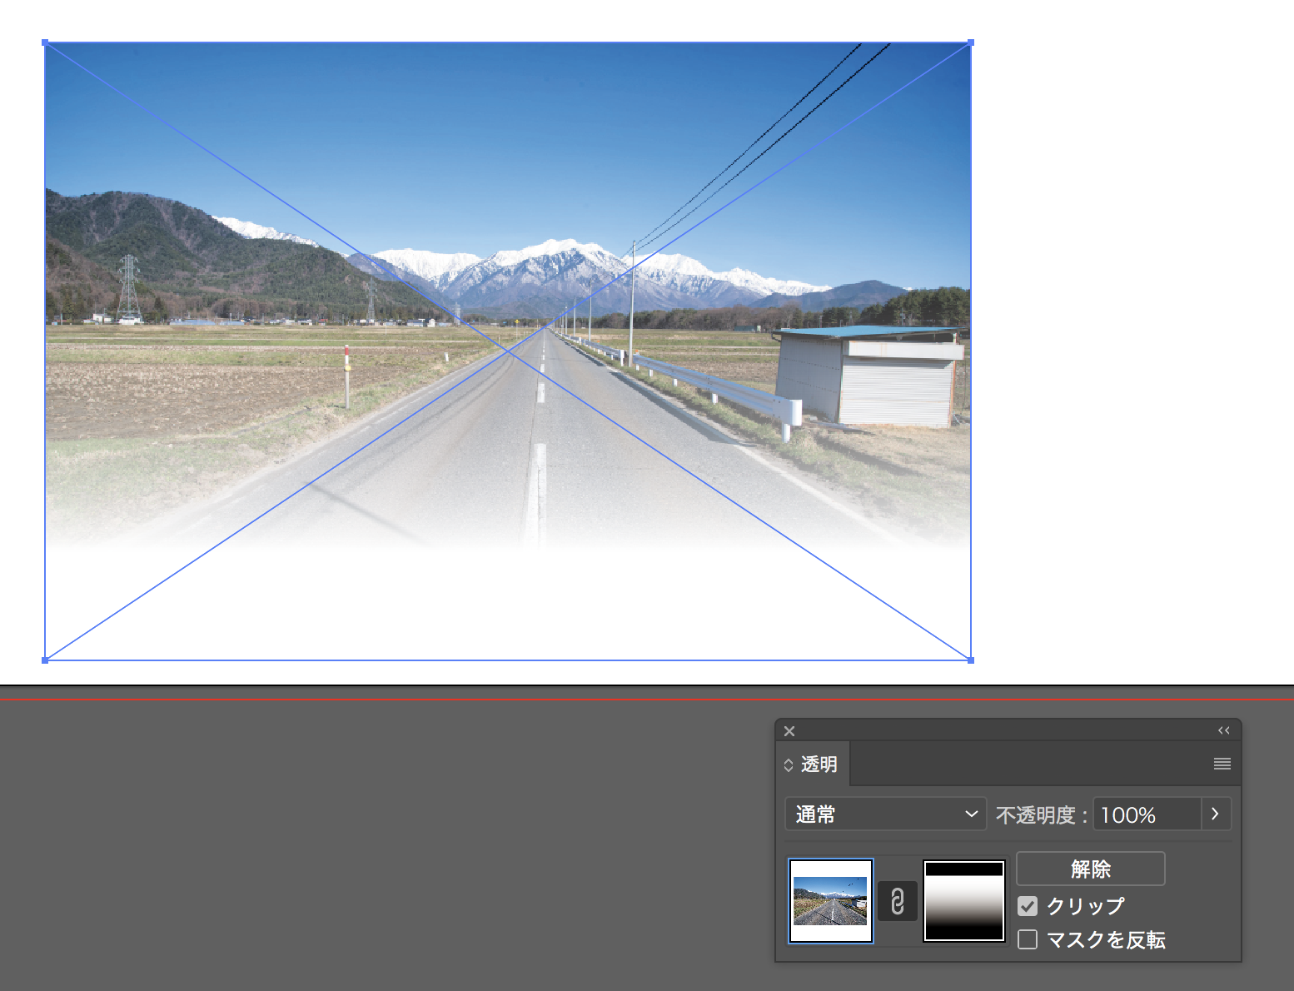Click the image center where diagonals cross
Viewport: 1294px width, 991px height.
508,351
